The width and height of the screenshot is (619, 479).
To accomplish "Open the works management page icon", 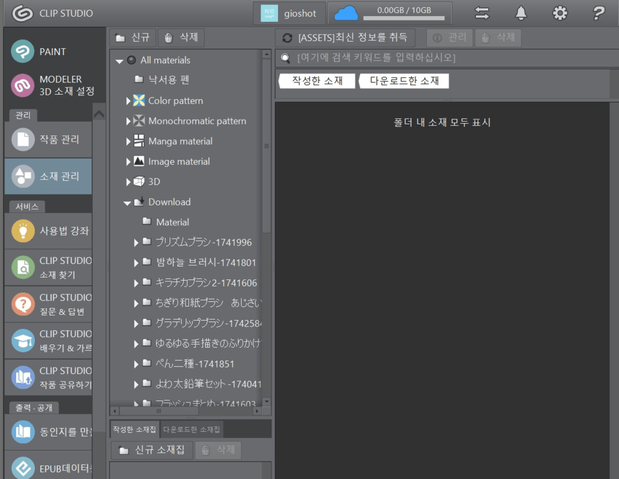I will [x=23, y=140].
